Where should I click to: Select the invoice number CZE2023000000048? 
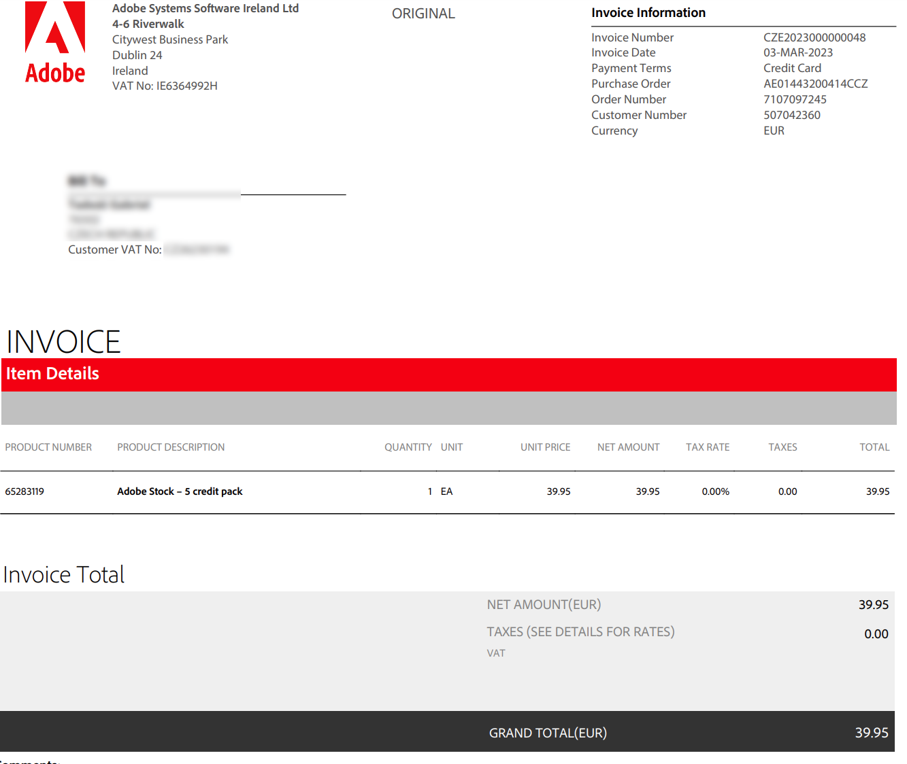click(x=814, y=37)
